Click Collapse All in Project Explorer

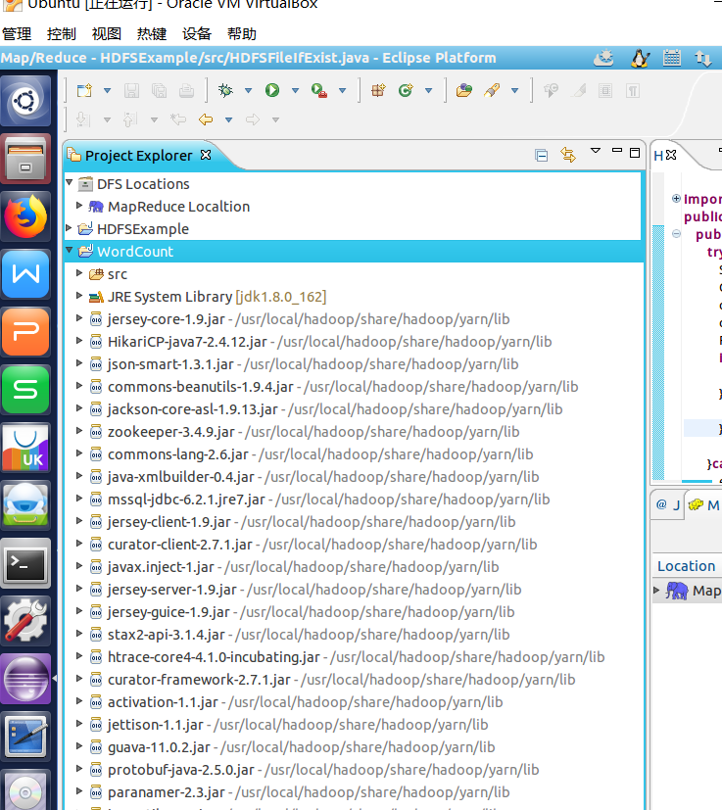[541, 155]
